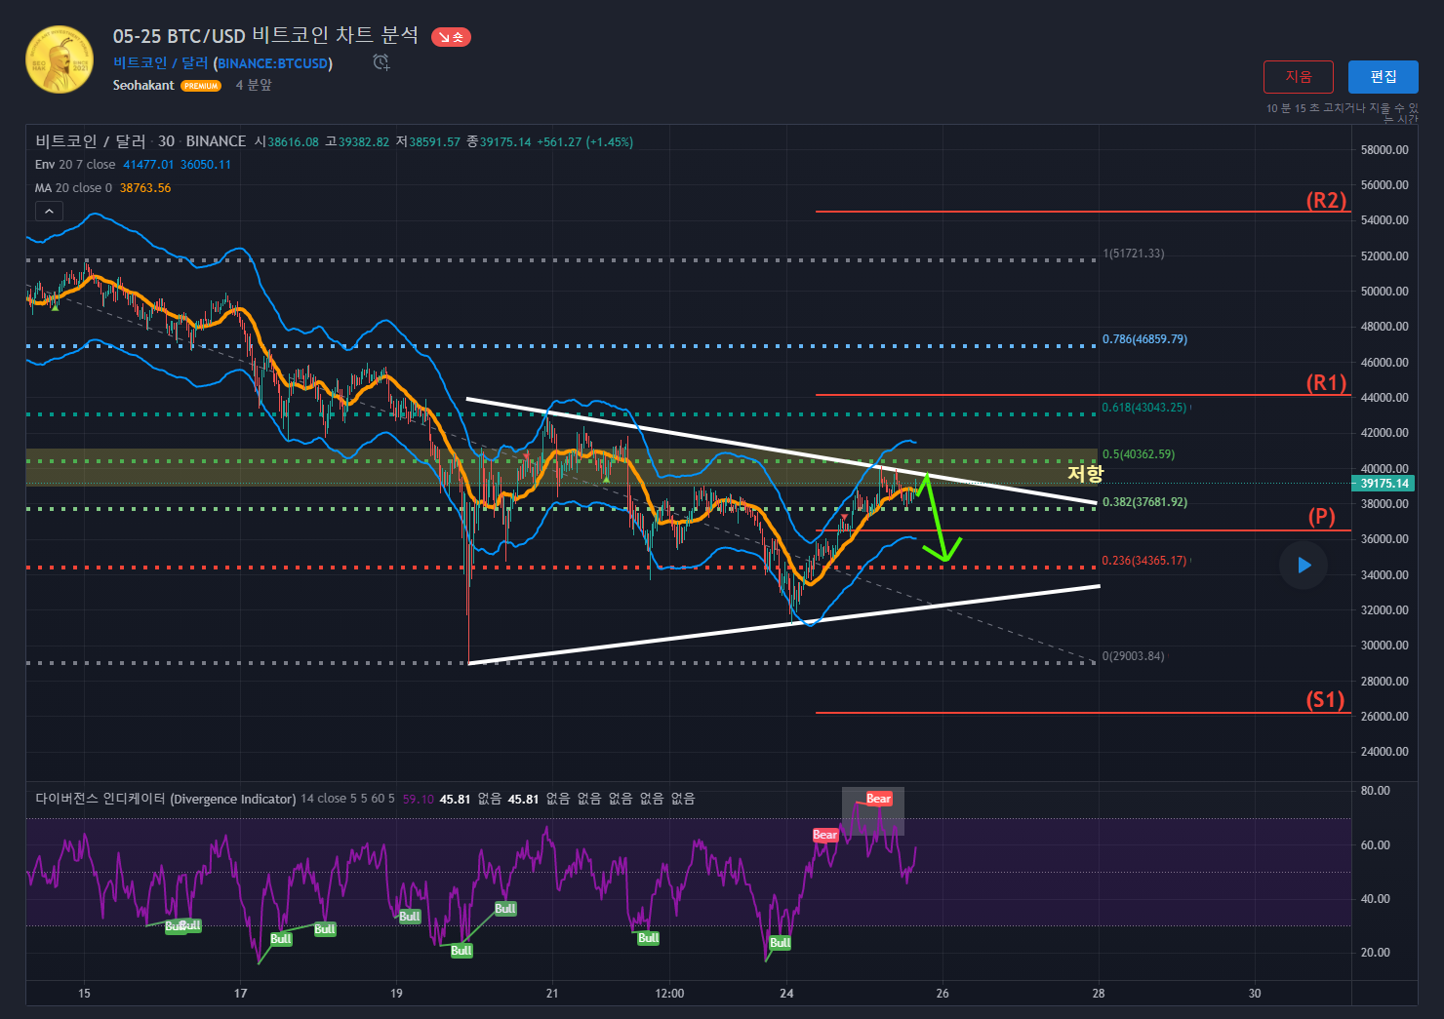
Task: Click the (R2) resistance level label
Action: point(1326,201)
